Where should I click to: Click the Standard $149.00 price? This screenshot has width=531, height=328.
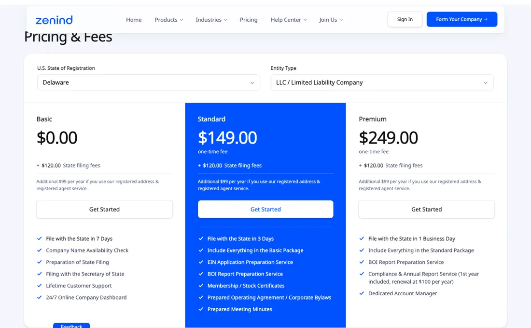(227, 137)
